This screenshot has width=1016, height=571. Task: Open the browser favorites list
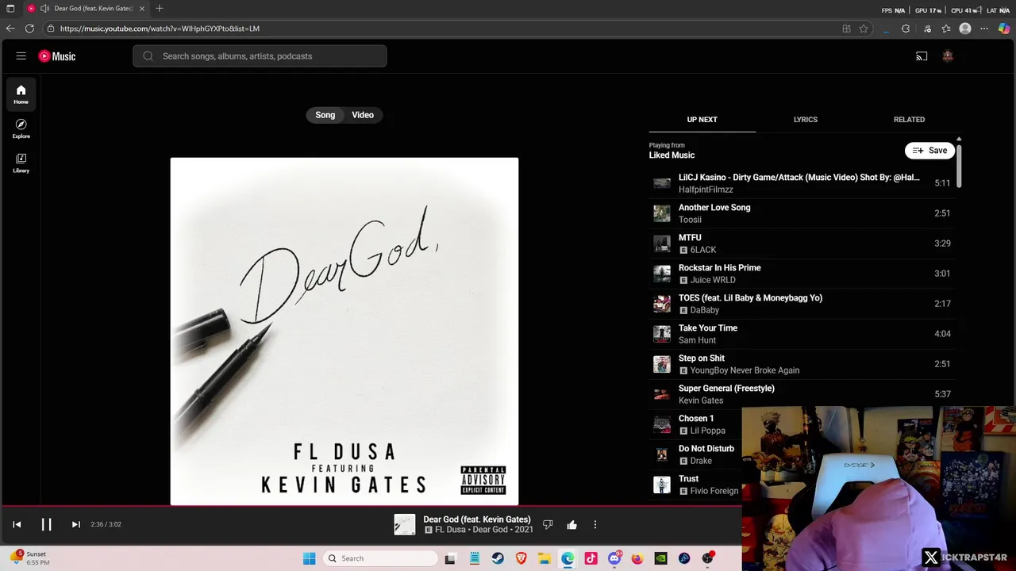(946, 29)
